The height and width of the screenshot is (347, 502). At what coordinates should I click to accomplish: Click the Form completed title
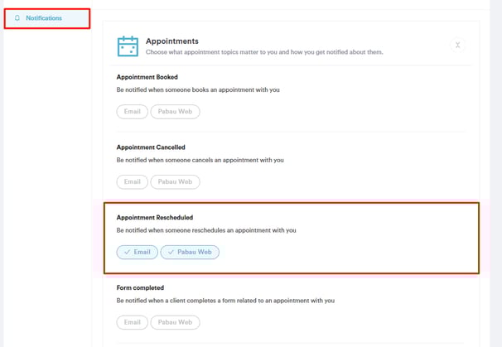coord(140,288)
